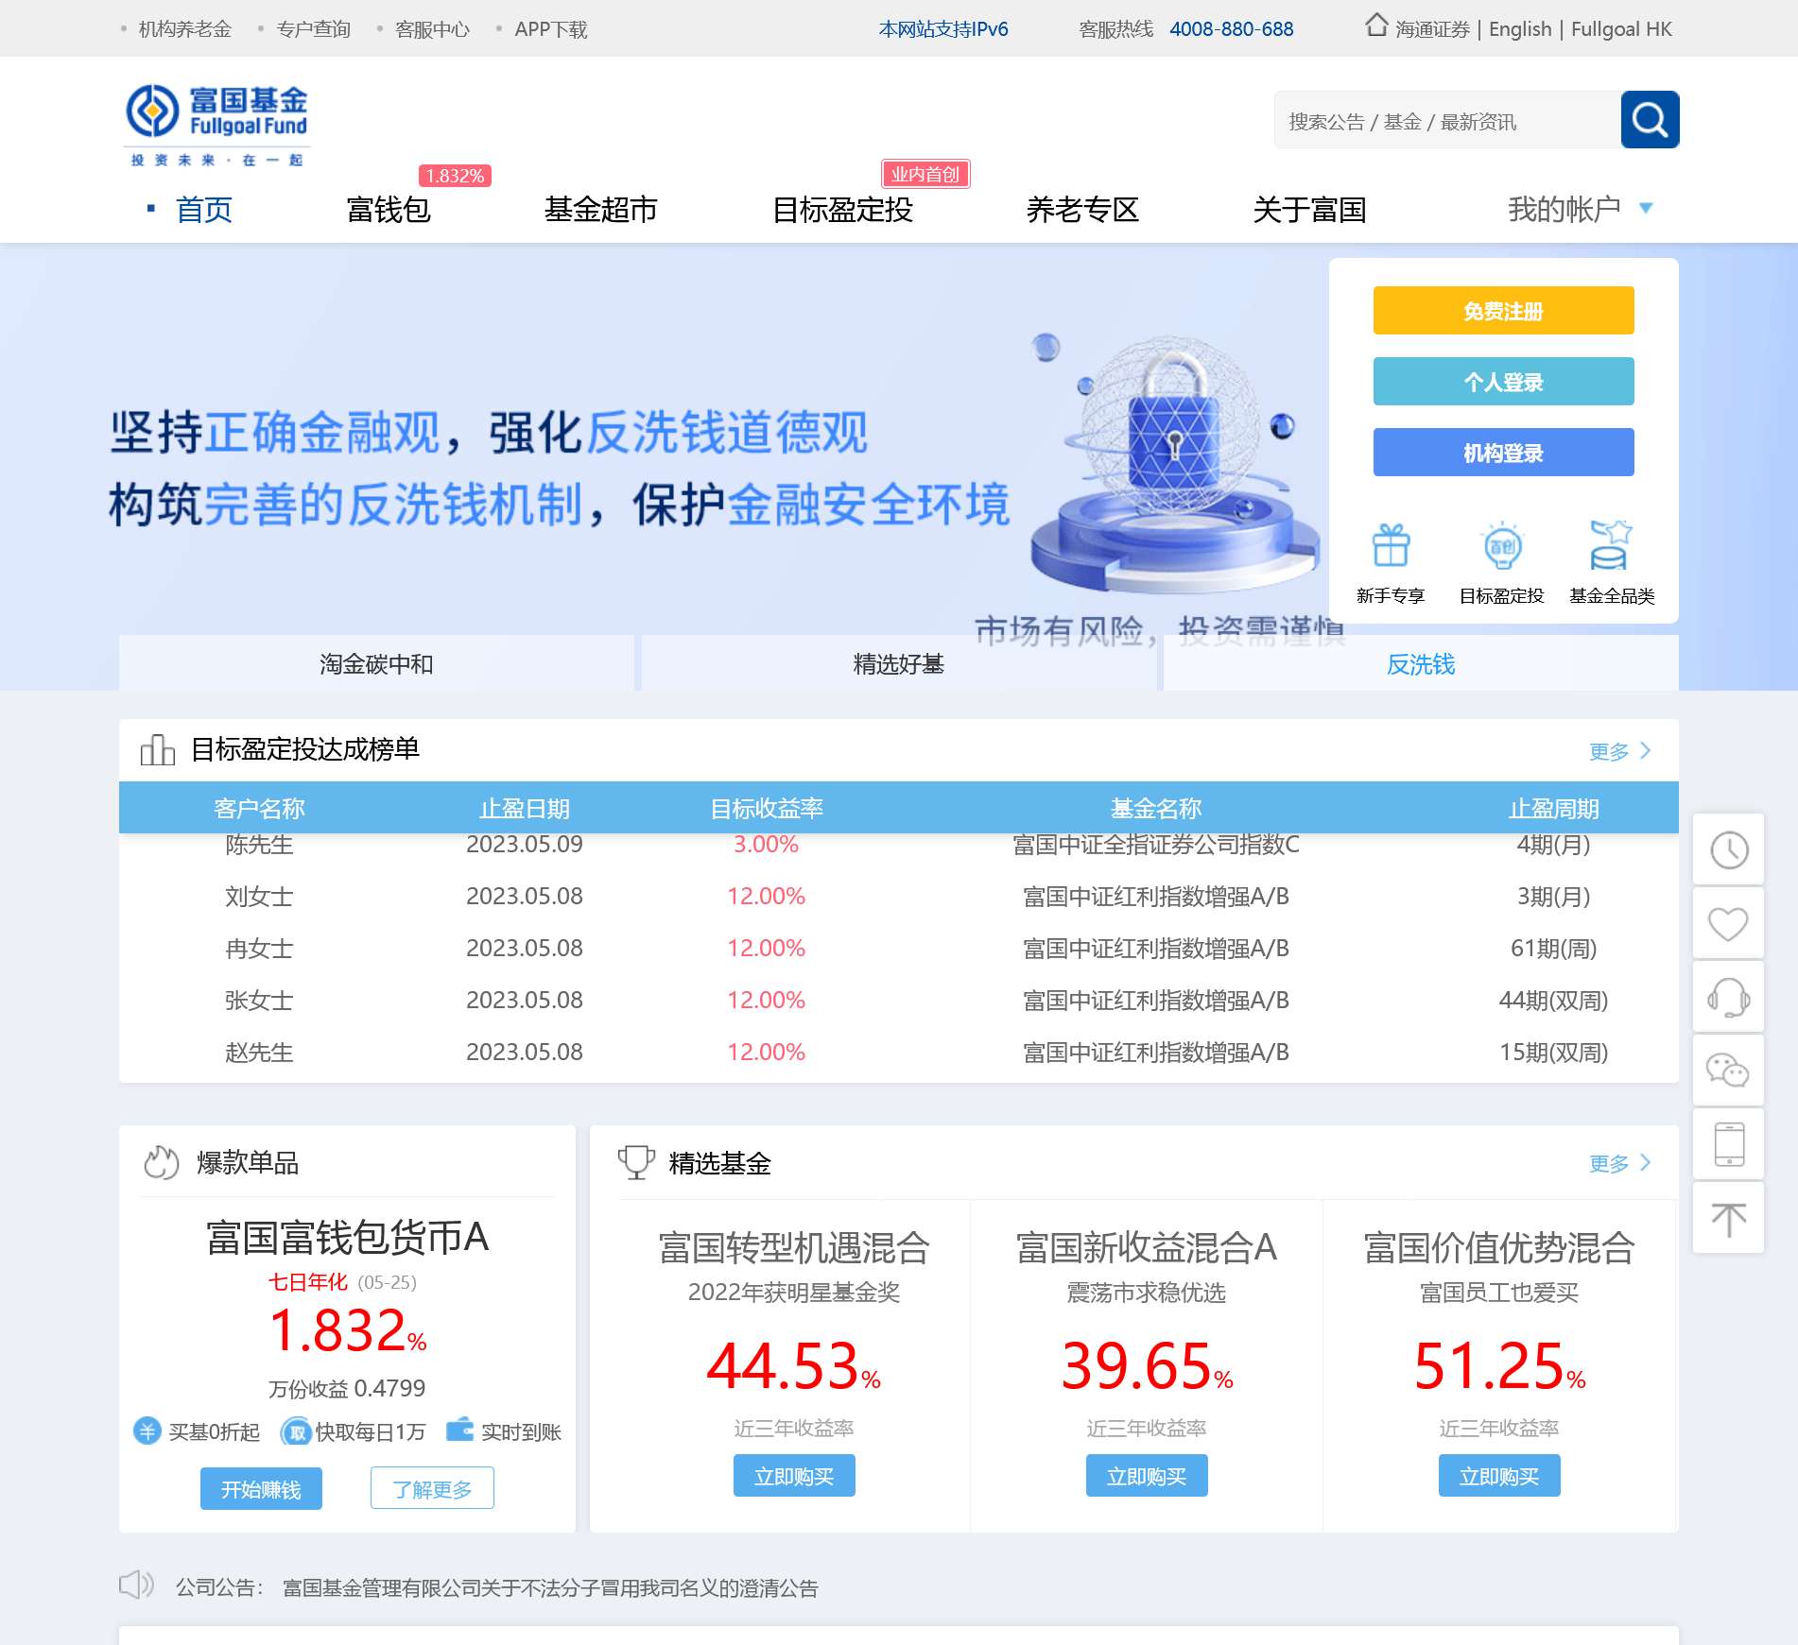Click the heart favorites sidebar icon

(x=1728, y=923)
